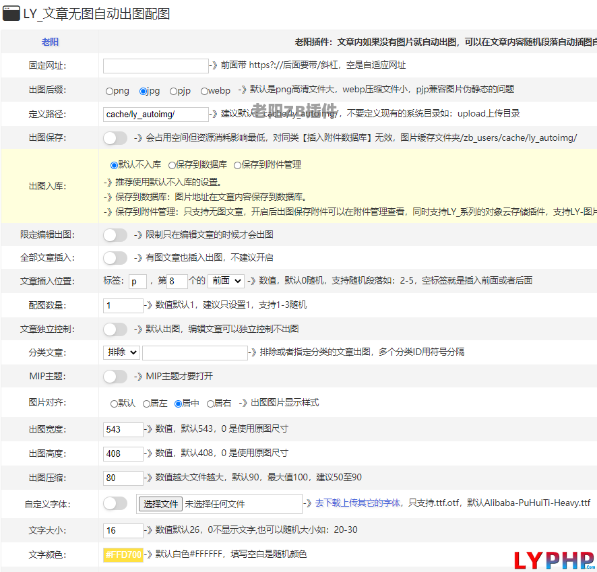Image resolution: width=597 pixels, height=572 pixels.
Task: Click the 定义路径 cache/ly_autoimg/ field
Action: 156,114
